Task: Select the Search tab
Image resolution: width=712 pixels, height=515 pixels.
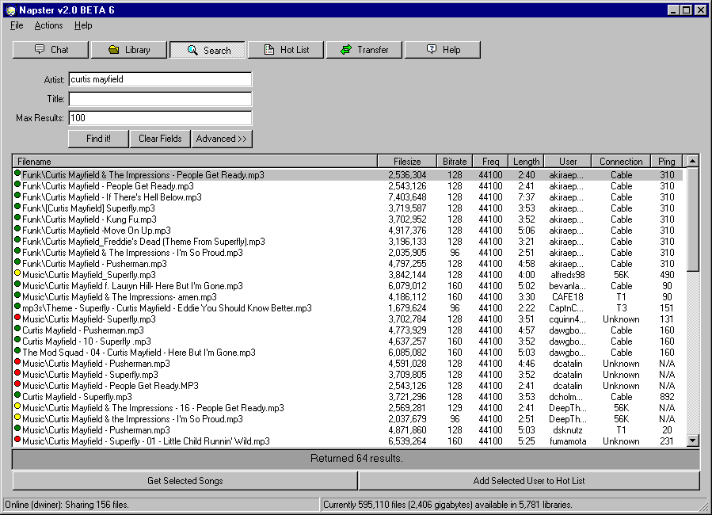Action: [x=208, y=50]
